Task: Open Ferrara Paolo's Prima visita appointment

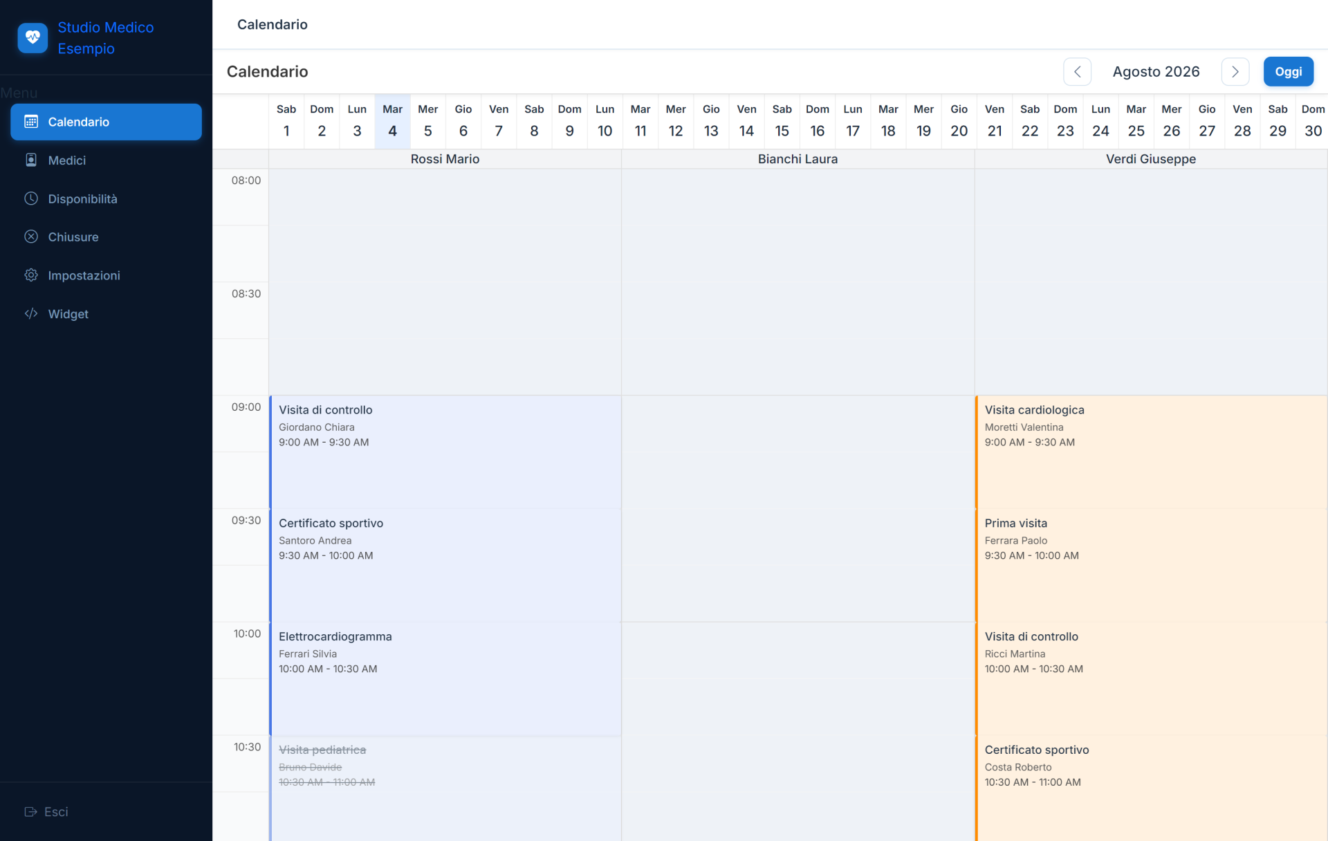Action: (1151, 565)
